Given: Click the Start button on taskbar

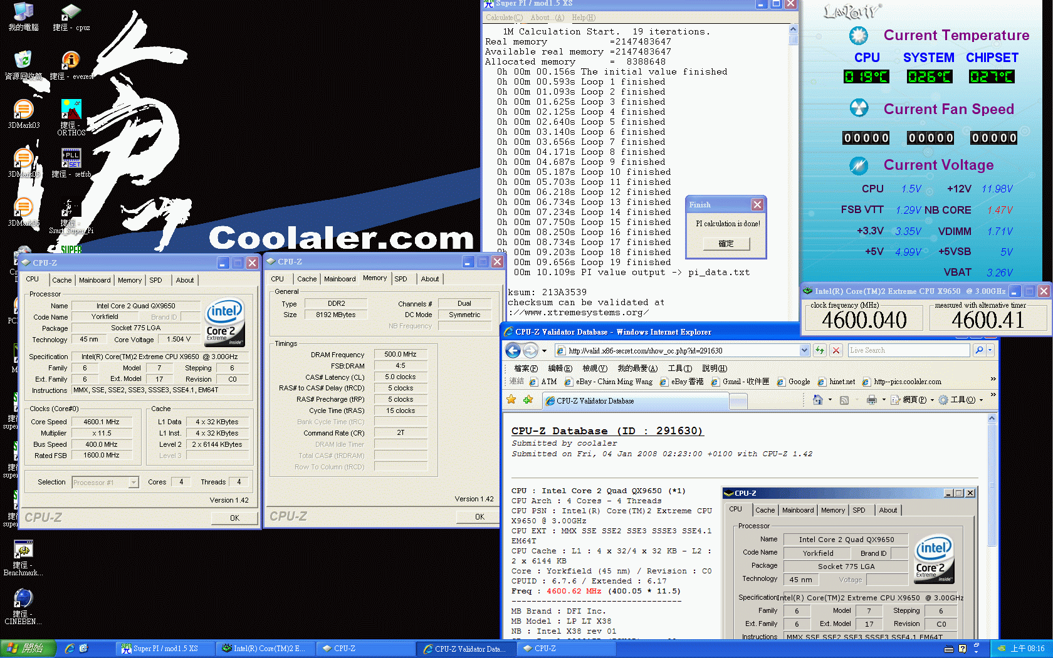Looking at the screenshot, I should (x=28, y=649).
